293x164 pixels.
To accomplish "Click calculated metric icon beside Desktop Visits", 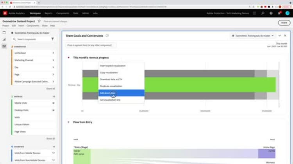I will tap(53, 110).
